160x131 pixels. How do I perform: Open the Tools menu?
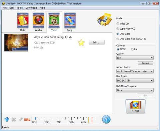tap(20, 8)
